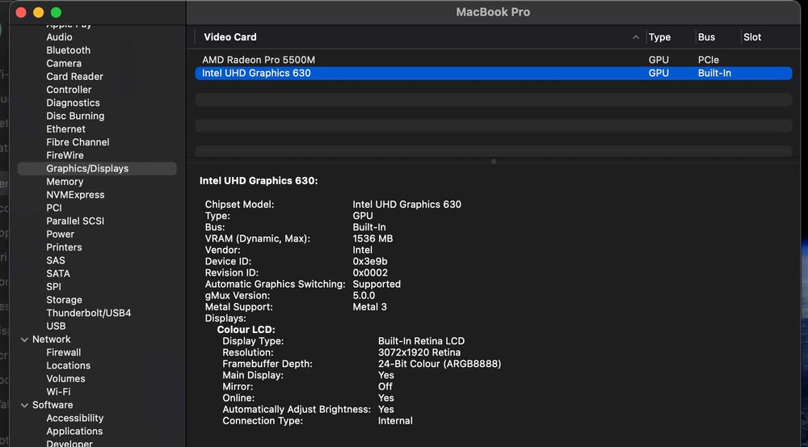
Task: Click Built-In Retina LCD value
Action: point(421,341)
